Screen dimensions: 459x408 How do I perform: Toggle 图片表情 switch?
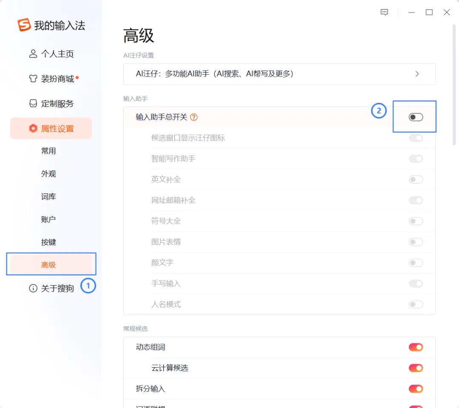[x=416, y=242]
